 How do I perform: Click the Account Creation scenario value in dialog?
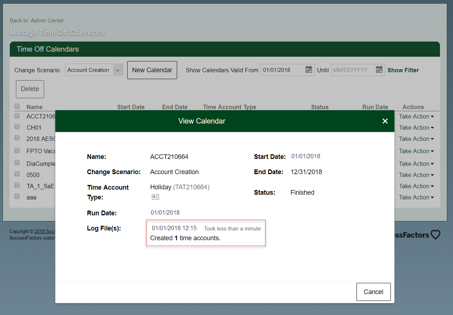[x=174, y=172]
